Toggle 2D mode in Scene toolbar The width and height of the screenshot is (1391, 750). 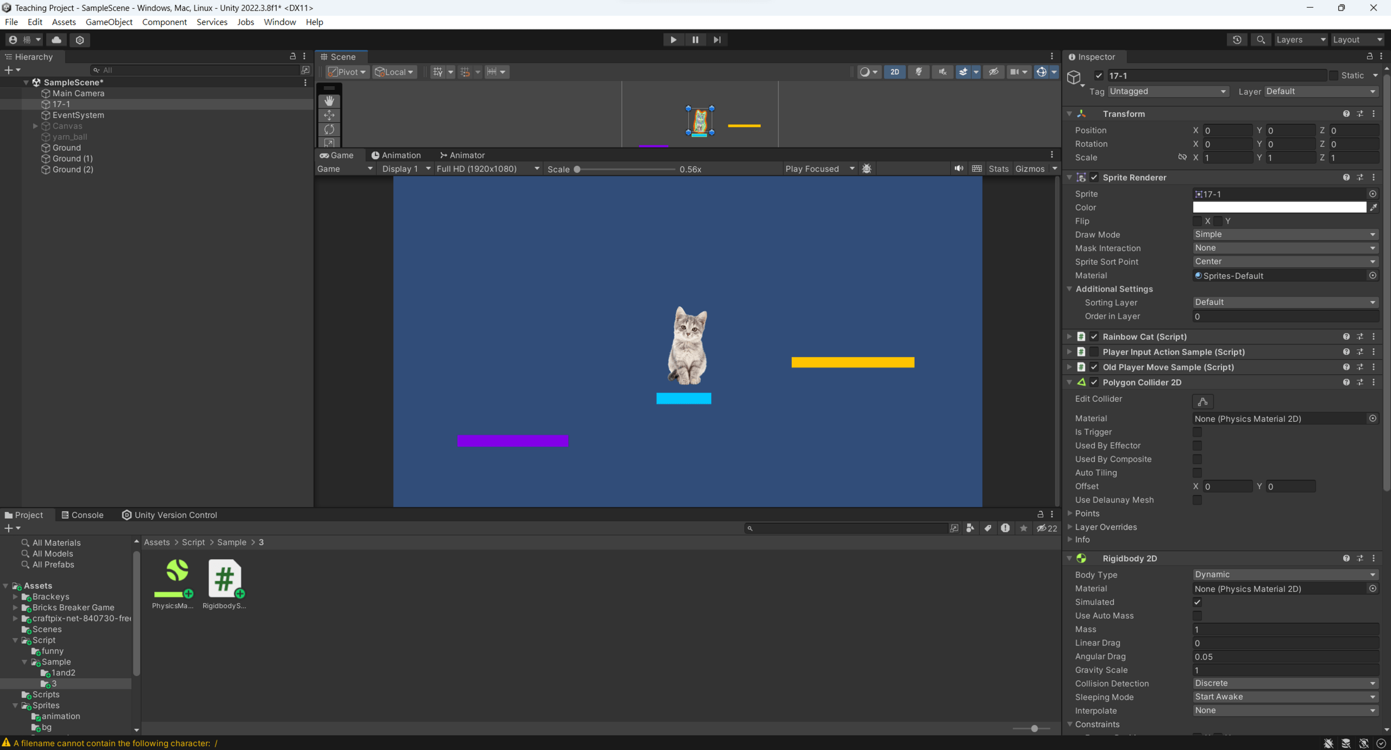point(894,72)
